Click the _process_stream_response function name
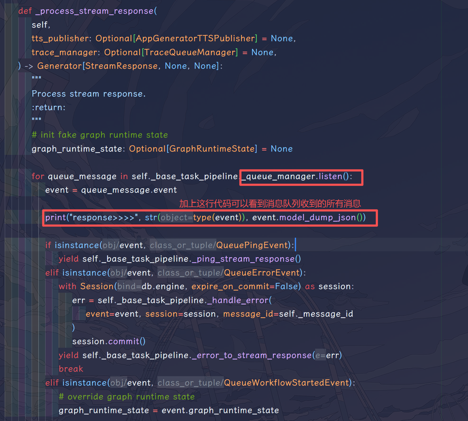This screenshot has width=468, height=421. 94,11
